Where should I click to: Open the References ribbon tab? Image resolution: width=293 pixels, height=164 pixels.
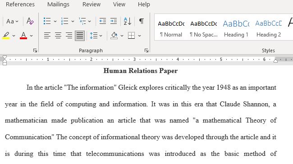(20, 5)
